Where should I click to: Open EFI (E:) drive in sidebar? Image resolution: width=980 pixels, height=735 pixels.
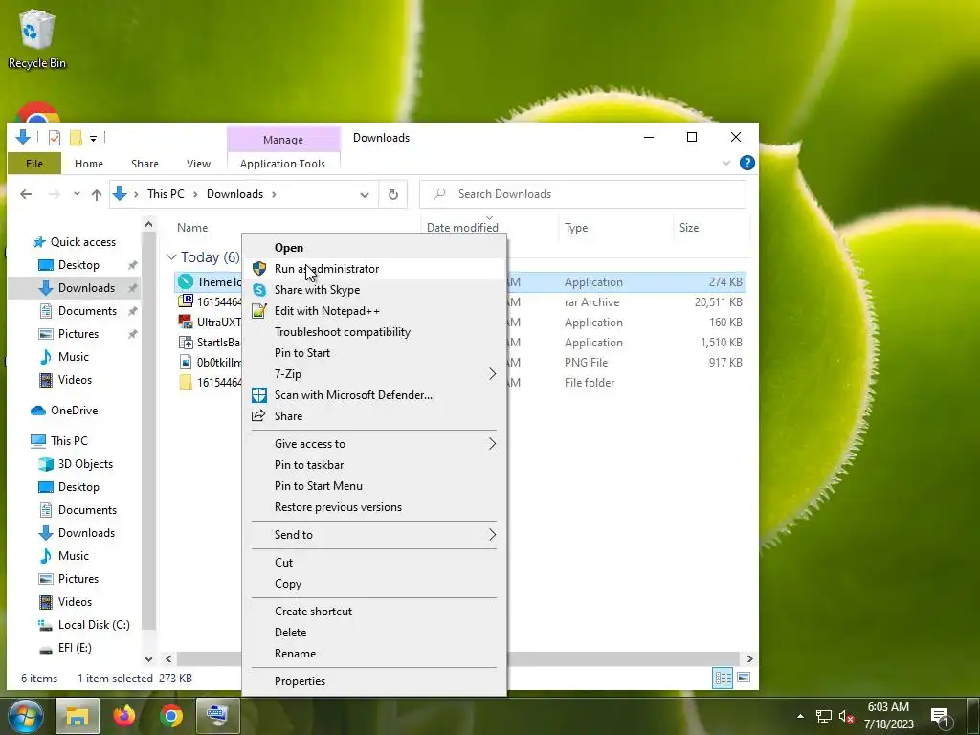[x=75, y=648]
